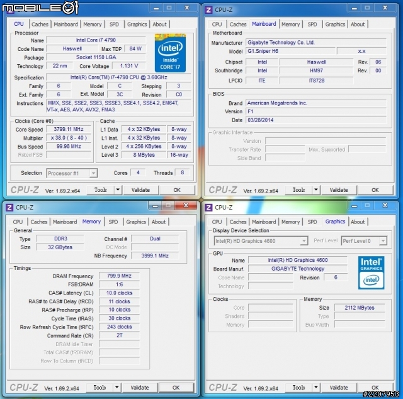
Task: Click the DRAM Frequency value 799.9 MHz
Action: (x=119, y=276)
